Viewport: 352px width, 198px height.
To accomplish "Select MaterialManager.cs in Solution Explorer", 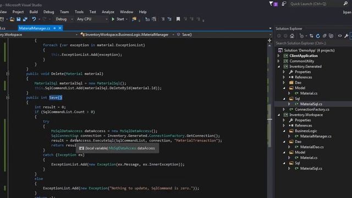I will tap(316, 136).
